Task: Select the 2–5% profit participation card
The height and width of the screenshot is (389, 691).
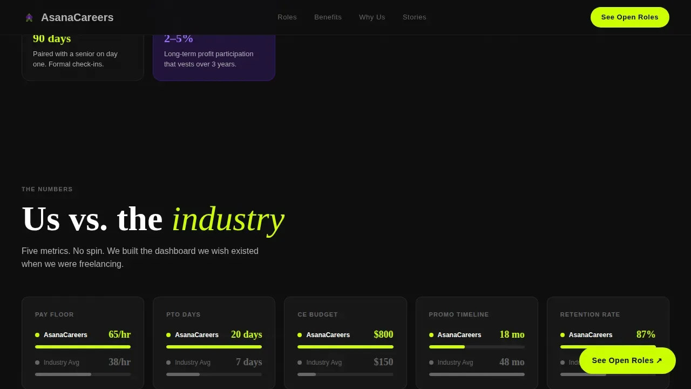Action: (214, 58)
